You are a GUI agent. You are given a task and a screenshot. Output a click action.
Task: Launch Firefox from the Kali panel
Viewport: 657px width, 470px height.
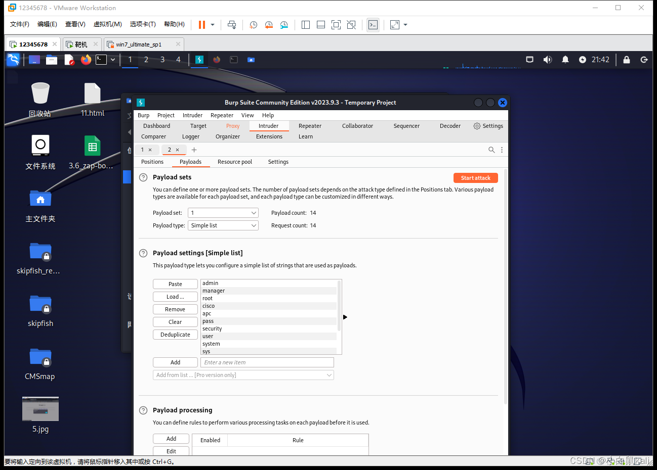click(86, 60)
